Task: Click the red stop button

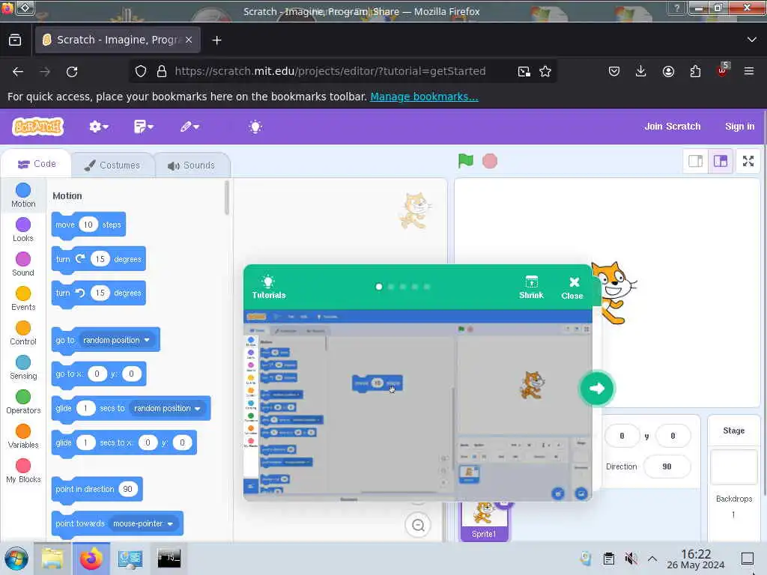Action: click(490, 161)
